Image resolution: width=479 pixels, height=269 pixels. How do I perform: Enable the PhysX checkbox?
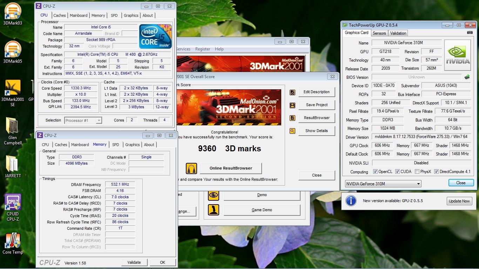point(417,172)
